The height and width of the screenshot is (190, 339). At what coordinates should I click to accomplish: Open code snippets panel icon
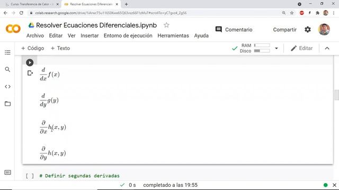pos(7,87)
